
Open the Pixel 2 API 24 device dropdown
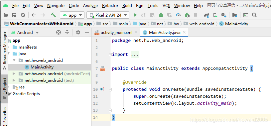click(x=108, y=15)
